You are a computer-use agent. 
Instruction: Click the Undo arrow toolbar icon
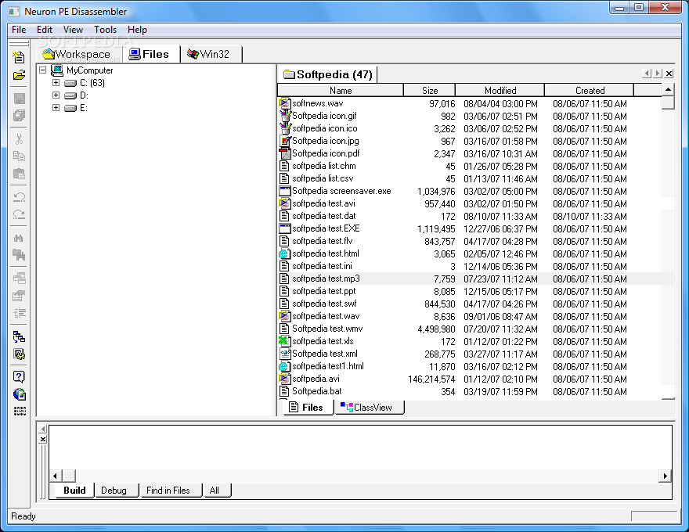click(19, 197)
